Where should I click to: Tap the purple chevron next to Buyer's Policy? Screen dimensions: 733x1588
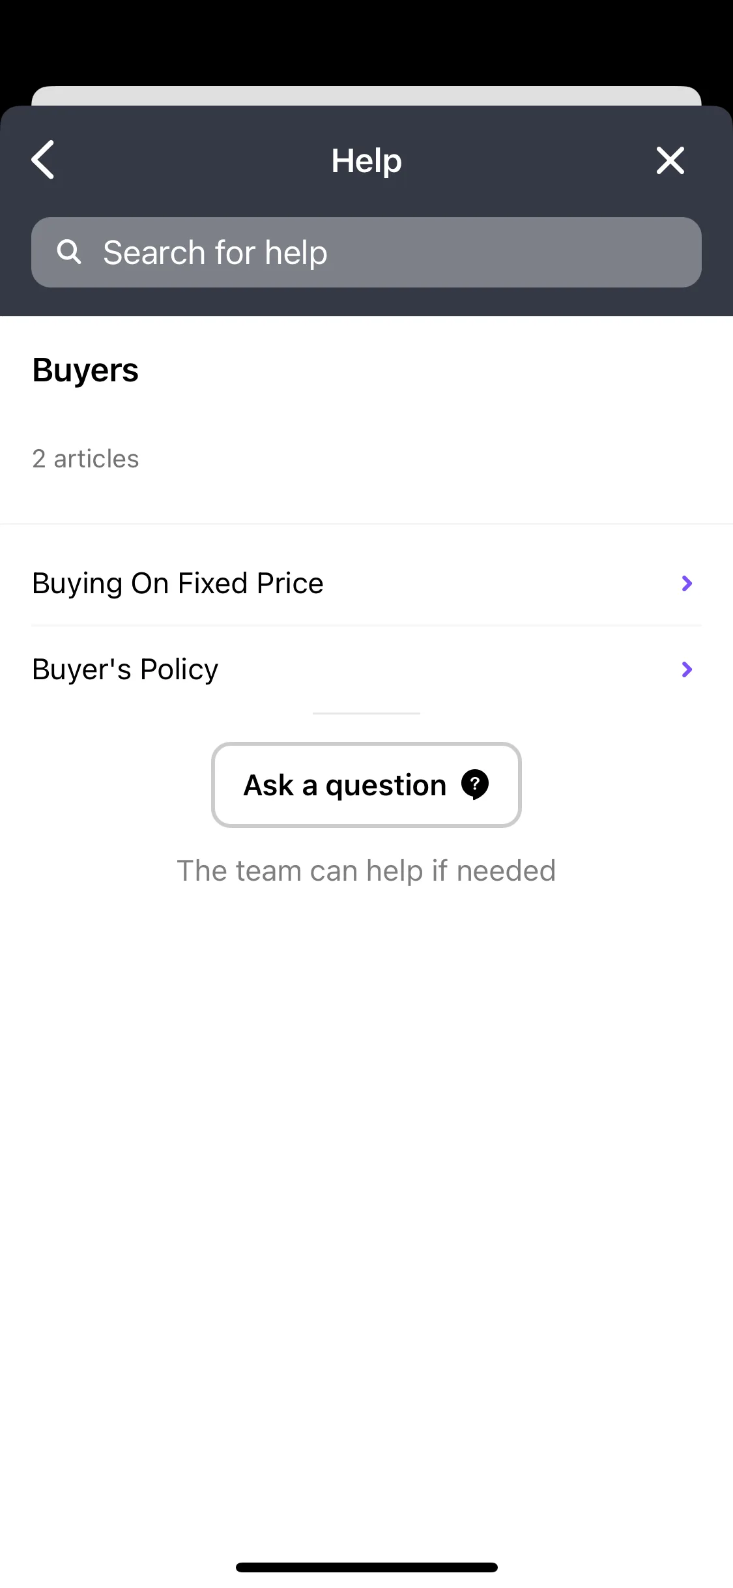coord(687,669)
